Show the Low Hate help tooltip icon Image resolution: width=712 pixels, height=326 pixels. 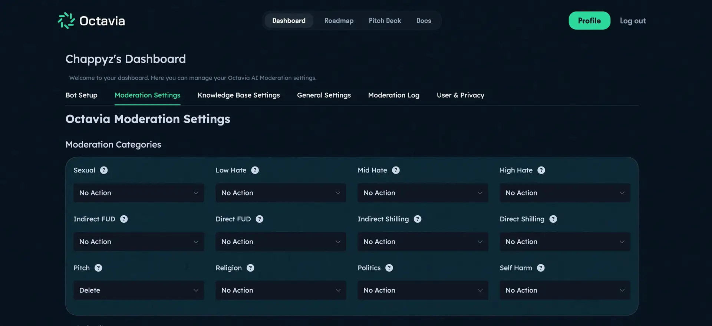255,170
